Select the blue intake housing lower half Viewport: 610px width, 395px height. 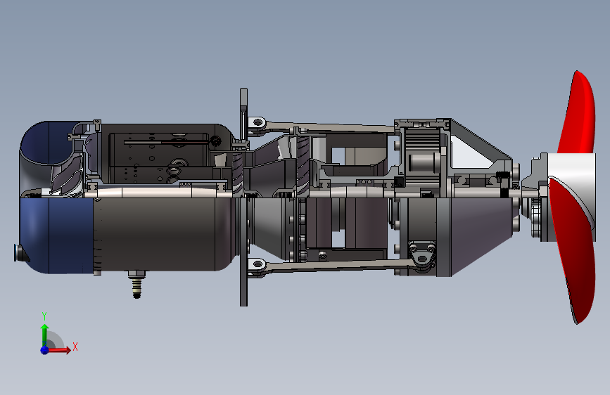[x=56, y=235]
